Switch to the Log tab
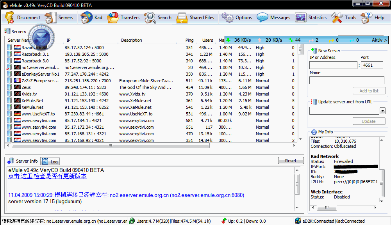The height and width of the screenshot is (225, 391). 50,161
